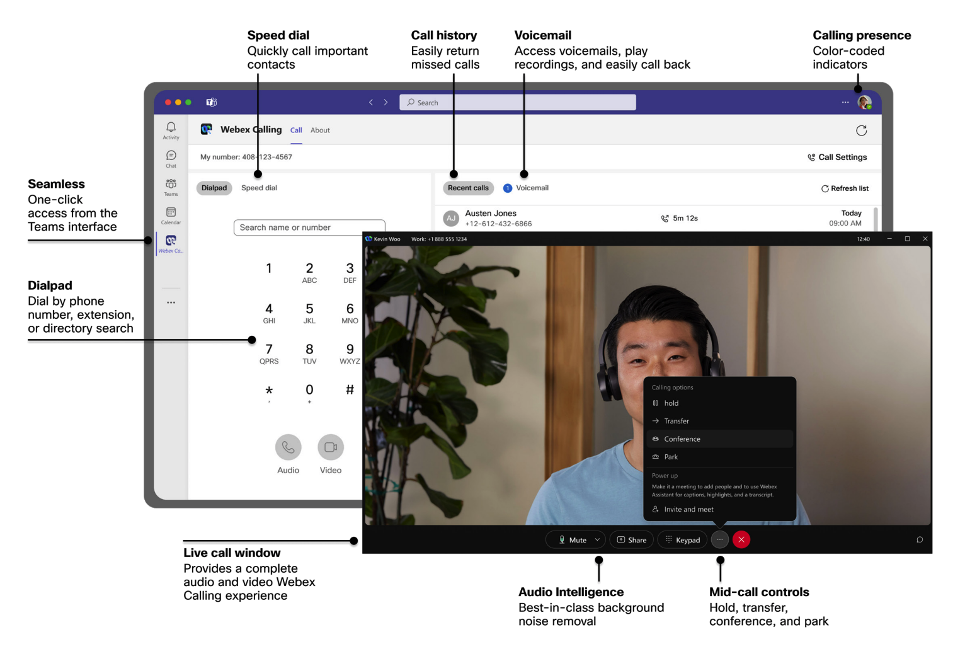The height and width of the screenshot is (649, 965).
Task: Open mid-call controls with the ellipsis button
Action: point(720,539)
